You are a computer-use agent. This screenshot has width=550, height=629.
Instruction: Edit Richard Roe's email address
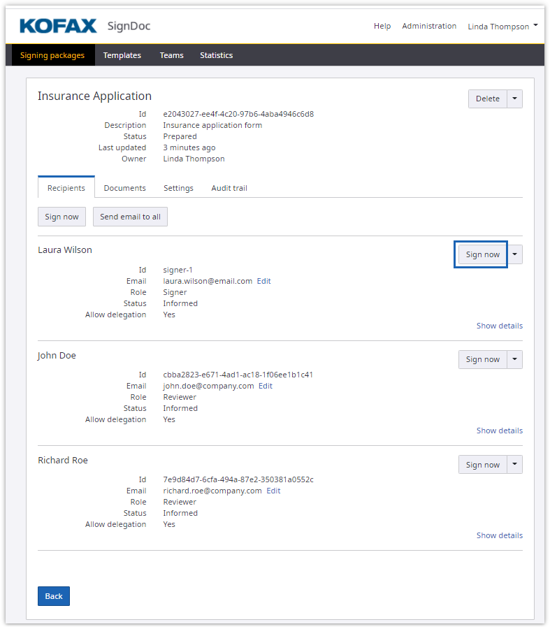click(x=273, y=491)
